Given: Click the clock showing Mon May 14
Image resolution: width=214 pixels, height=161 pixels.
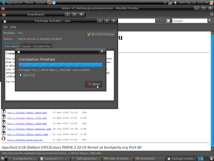Looking at the screenshot, I should 194,3.
